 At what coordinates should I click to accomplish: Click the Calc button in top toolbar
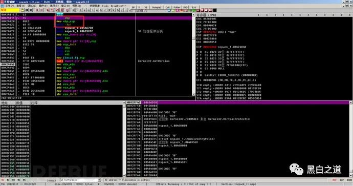168,8
